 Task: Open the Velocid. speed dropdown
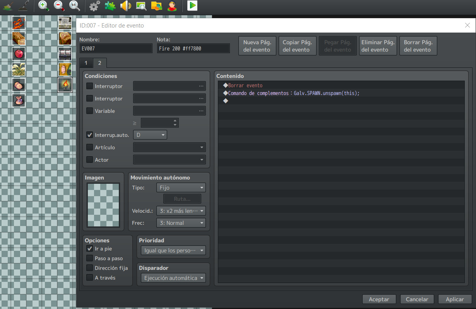[x=181, y=211]
